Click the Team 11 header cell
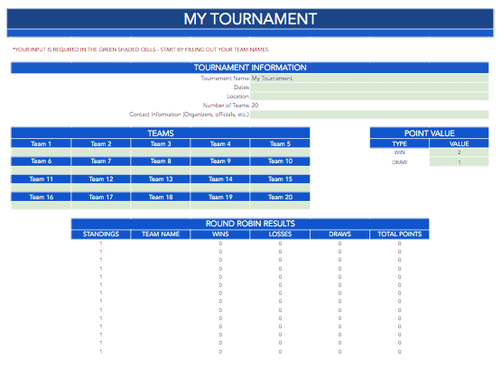The image size is (502, 368). click(x=41, y=179)
